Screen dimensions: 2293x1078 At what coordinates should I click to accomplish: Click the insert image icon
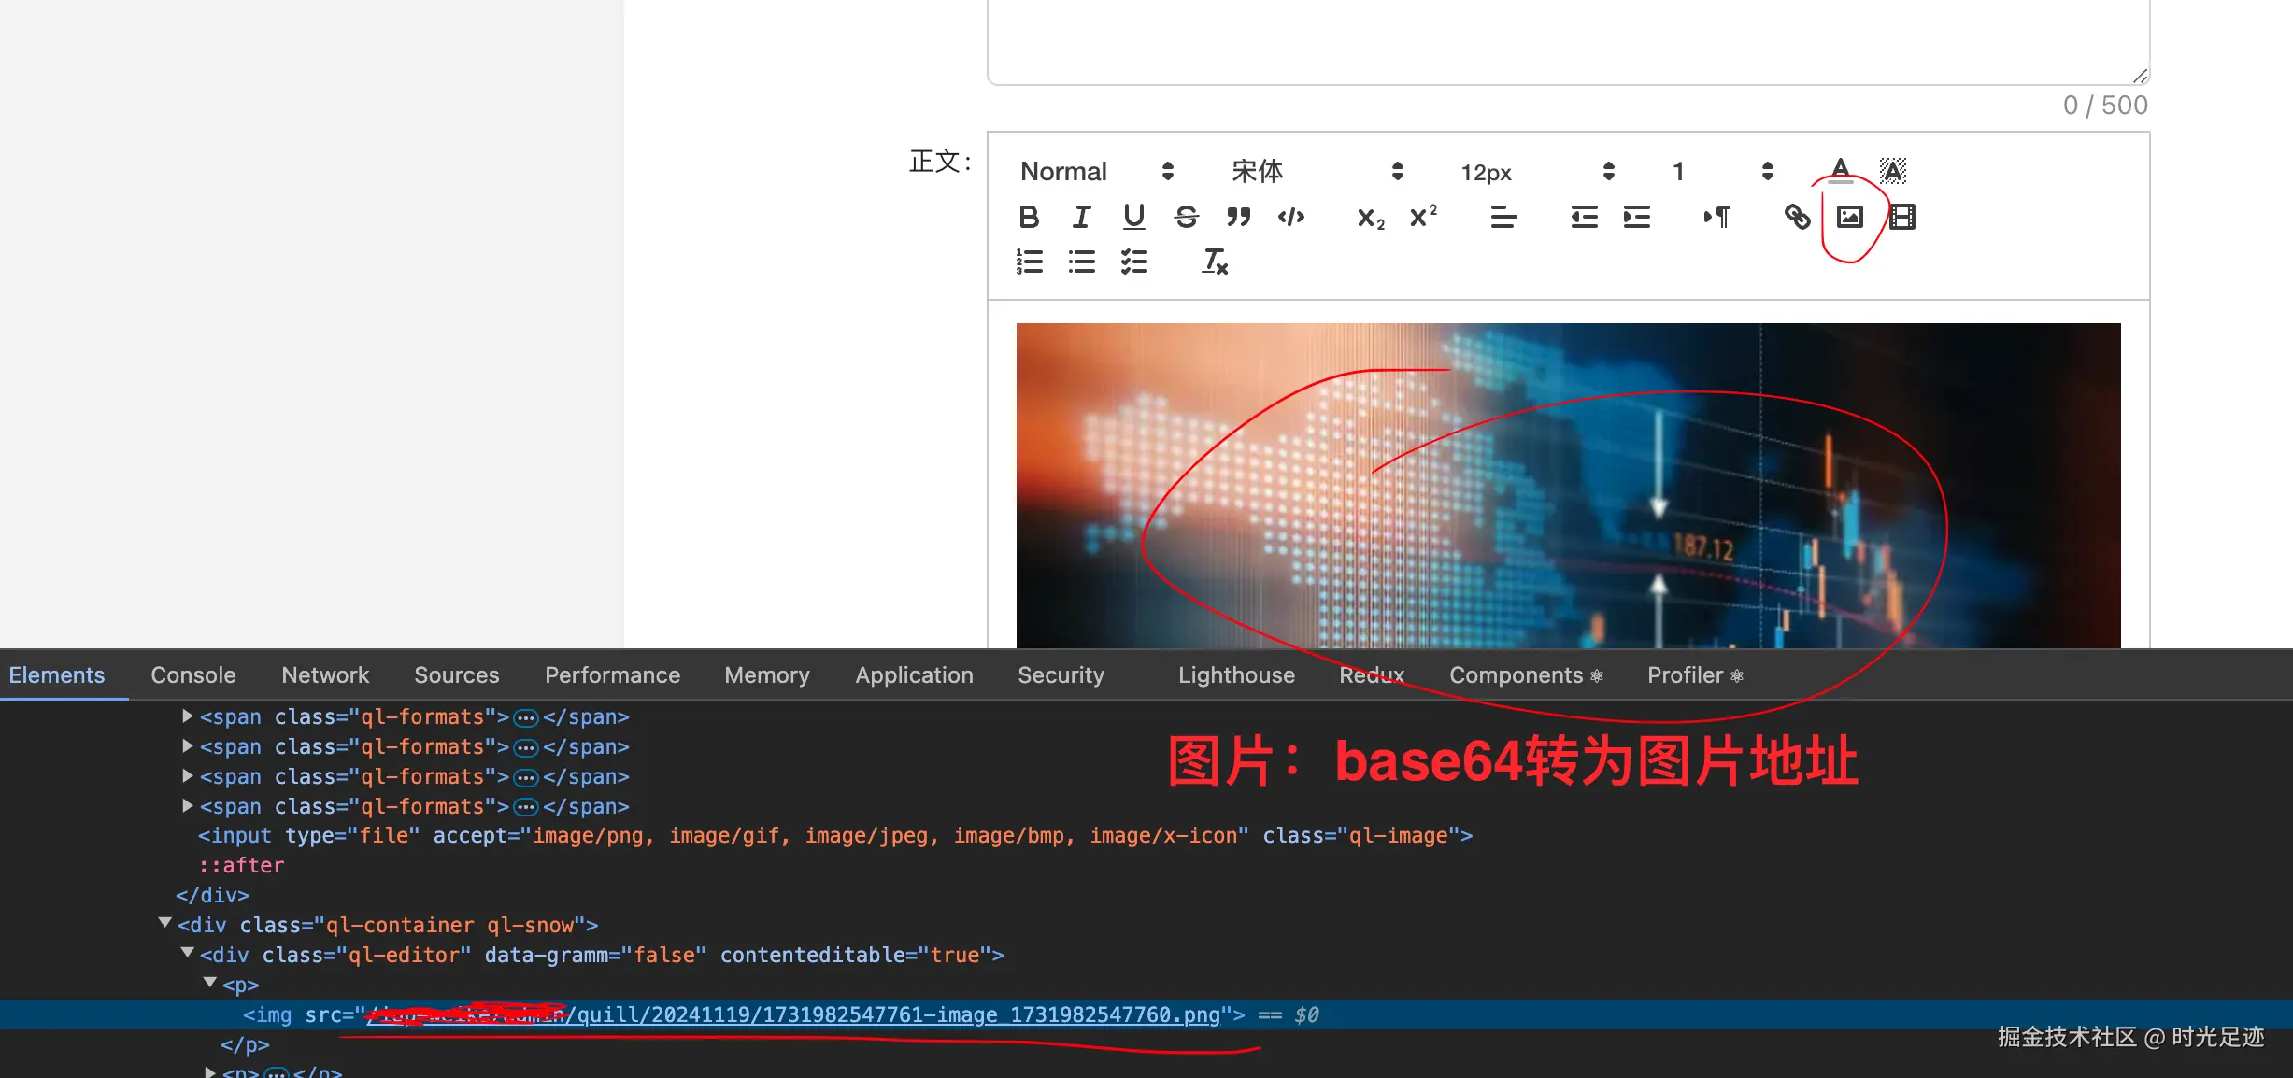[x=1849, y=217]
